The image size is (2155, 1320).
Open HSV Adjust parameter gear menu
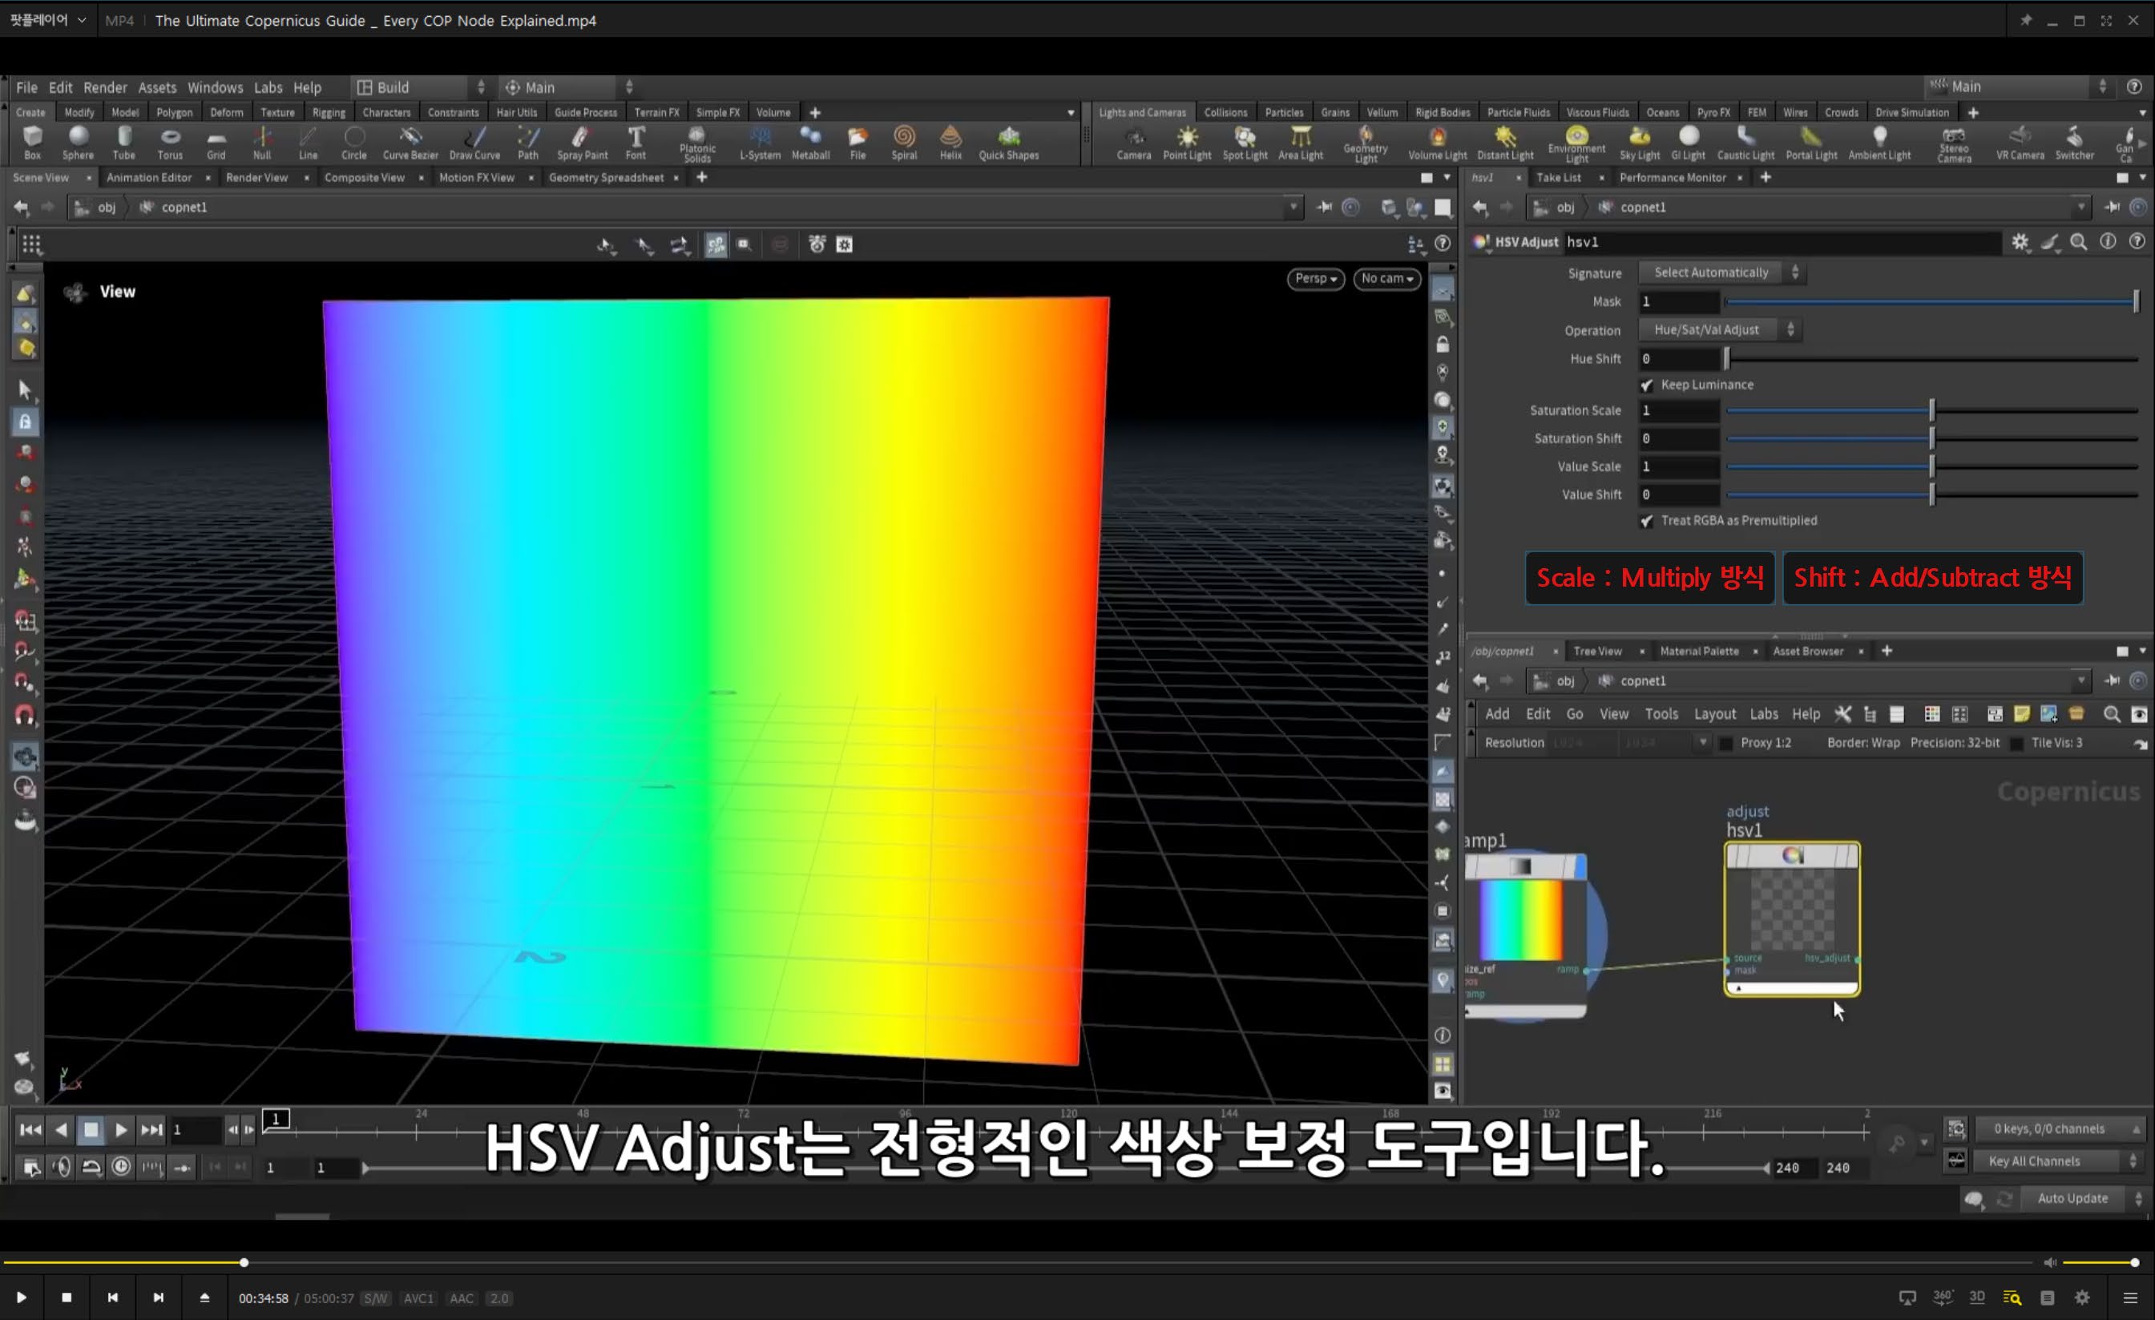tap(2020, 242)
